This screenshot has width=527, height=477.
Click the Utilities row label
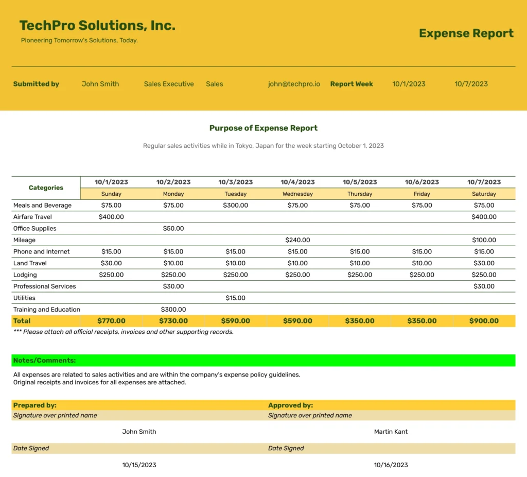(24, 298)
